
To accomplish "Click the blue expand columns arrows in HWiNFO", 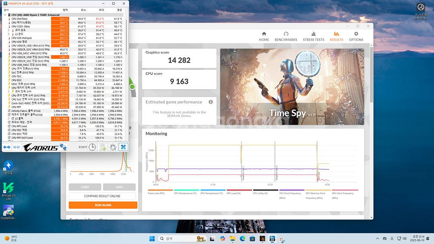I will pos(7,147).
